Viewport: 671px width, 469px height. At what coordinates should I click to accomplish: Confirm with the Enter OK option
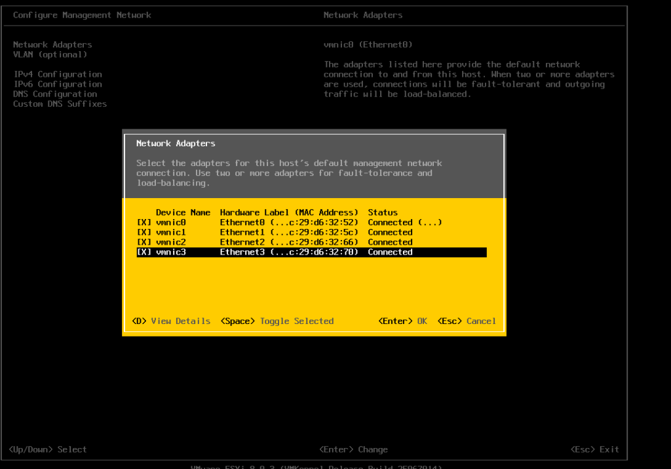(402, 321)
